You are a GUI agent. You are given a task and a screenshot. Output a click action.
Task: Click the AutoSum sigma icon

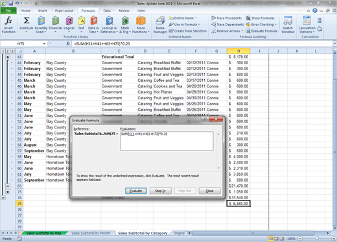click(27, 21)
